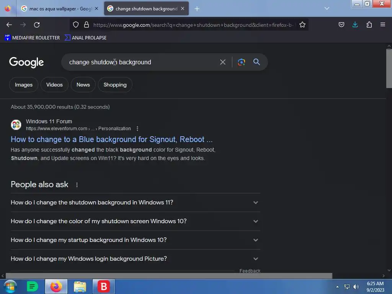Open the red B taskbar app
The image size is (392, 294).
pyautogui.click(x=104, y=286)
